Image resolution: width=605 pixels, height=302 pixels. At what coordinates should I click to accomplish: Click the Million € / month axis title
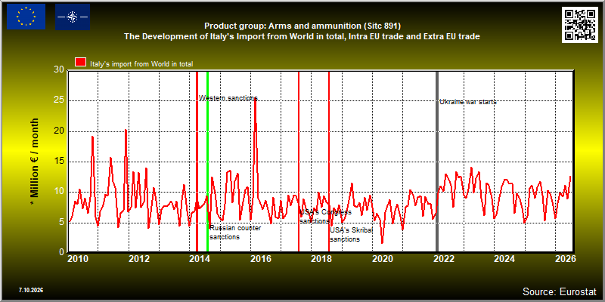(x=35, y=162)
